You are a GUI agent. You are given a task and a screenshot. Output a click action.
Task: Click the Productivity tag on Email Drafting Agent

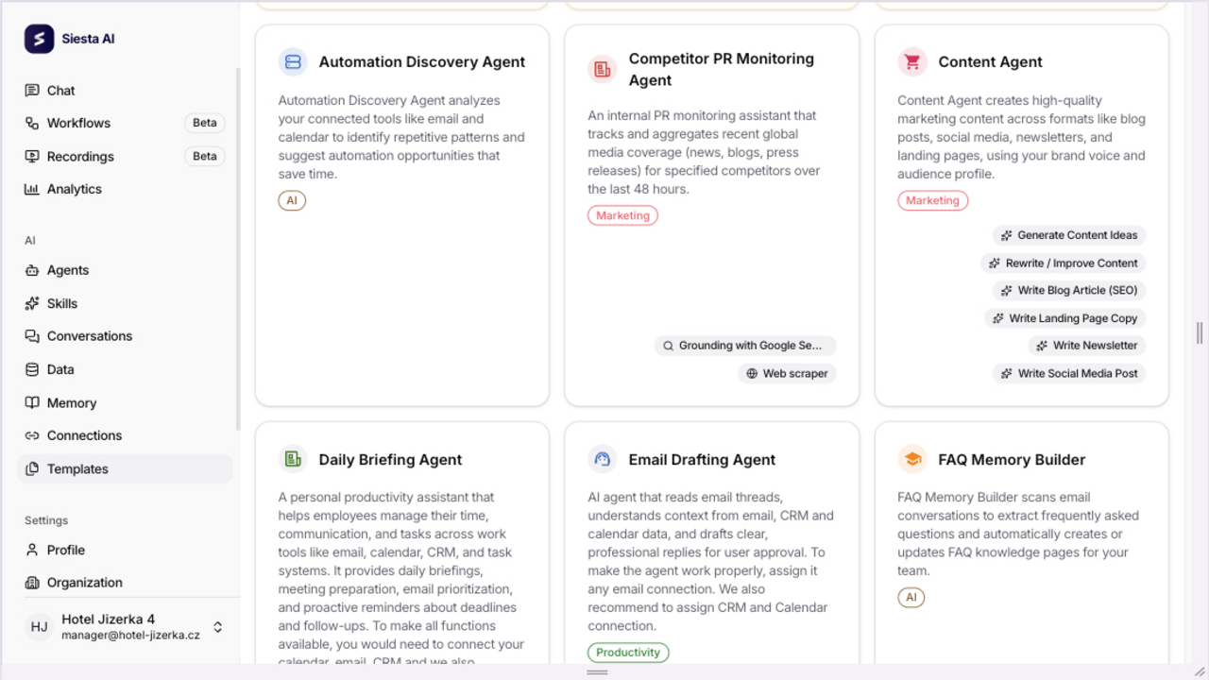pos(628,653)
